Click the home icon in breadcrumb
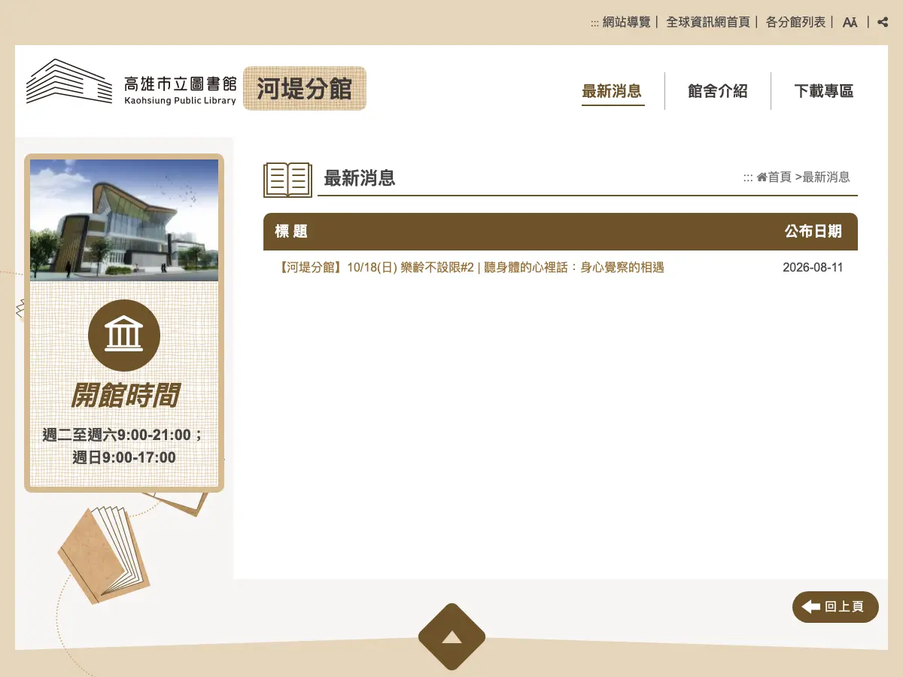Screen dimensions: 903x677 762,178
